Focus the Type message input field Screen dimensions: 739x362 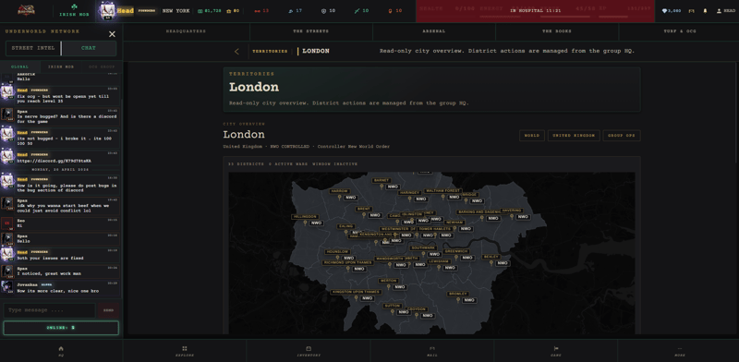tap(50, 310)
